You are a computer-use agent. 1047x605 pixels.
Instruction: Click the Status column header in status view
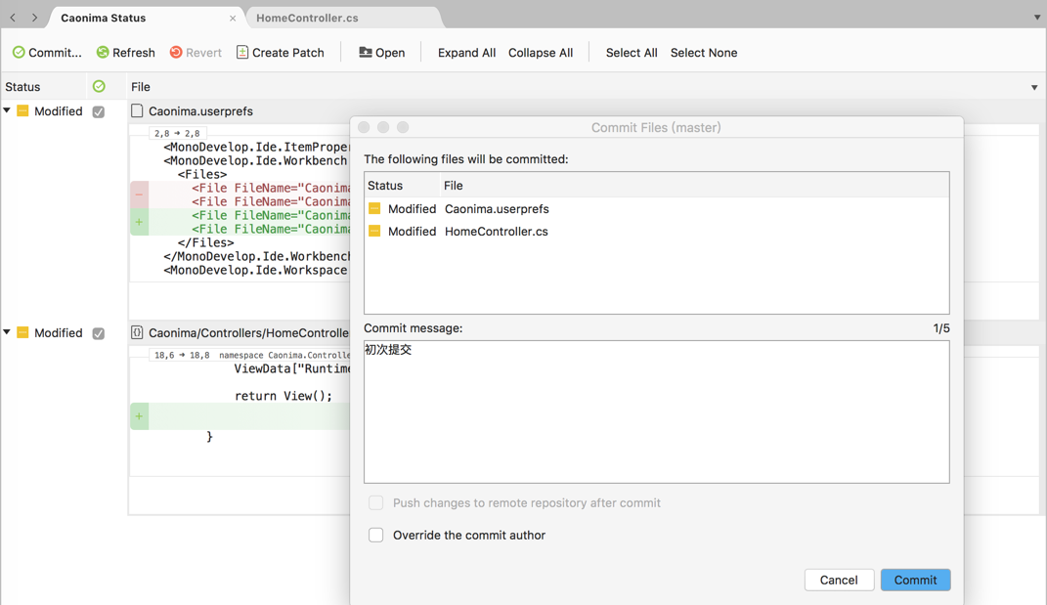(x=22, y=87)
